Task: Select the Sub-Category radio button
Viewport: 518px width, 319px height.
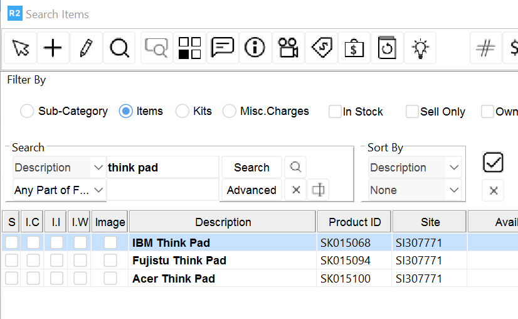Action: [27, 111]
